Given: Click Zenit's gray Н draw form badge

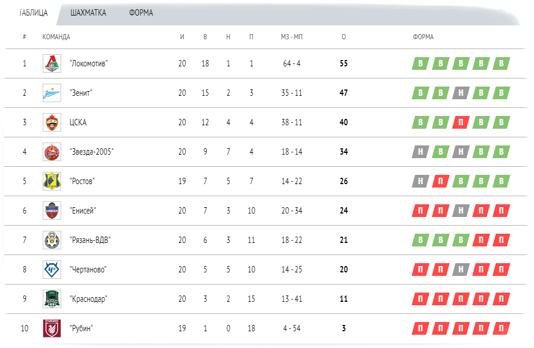Looking at the screenshot, I should [461, 93].
